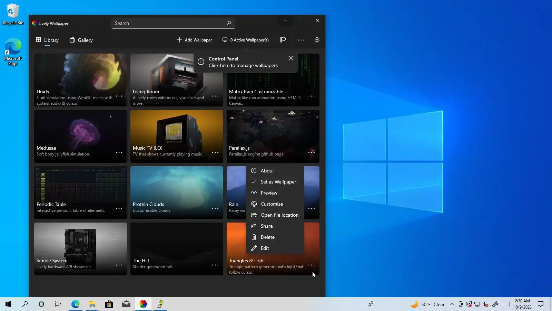Click the Control Panel tip text
Viewport: 552px width, 311px height.
coord(243,62)
